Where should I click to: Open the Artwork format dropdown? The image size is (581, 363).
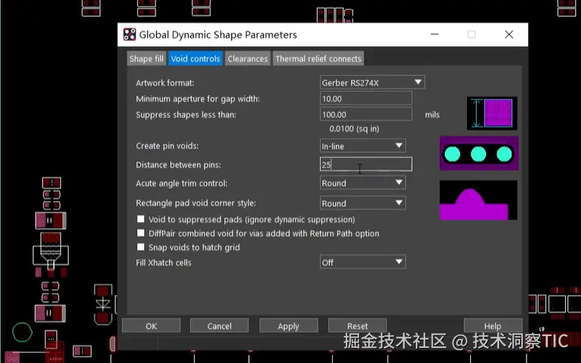372,82
